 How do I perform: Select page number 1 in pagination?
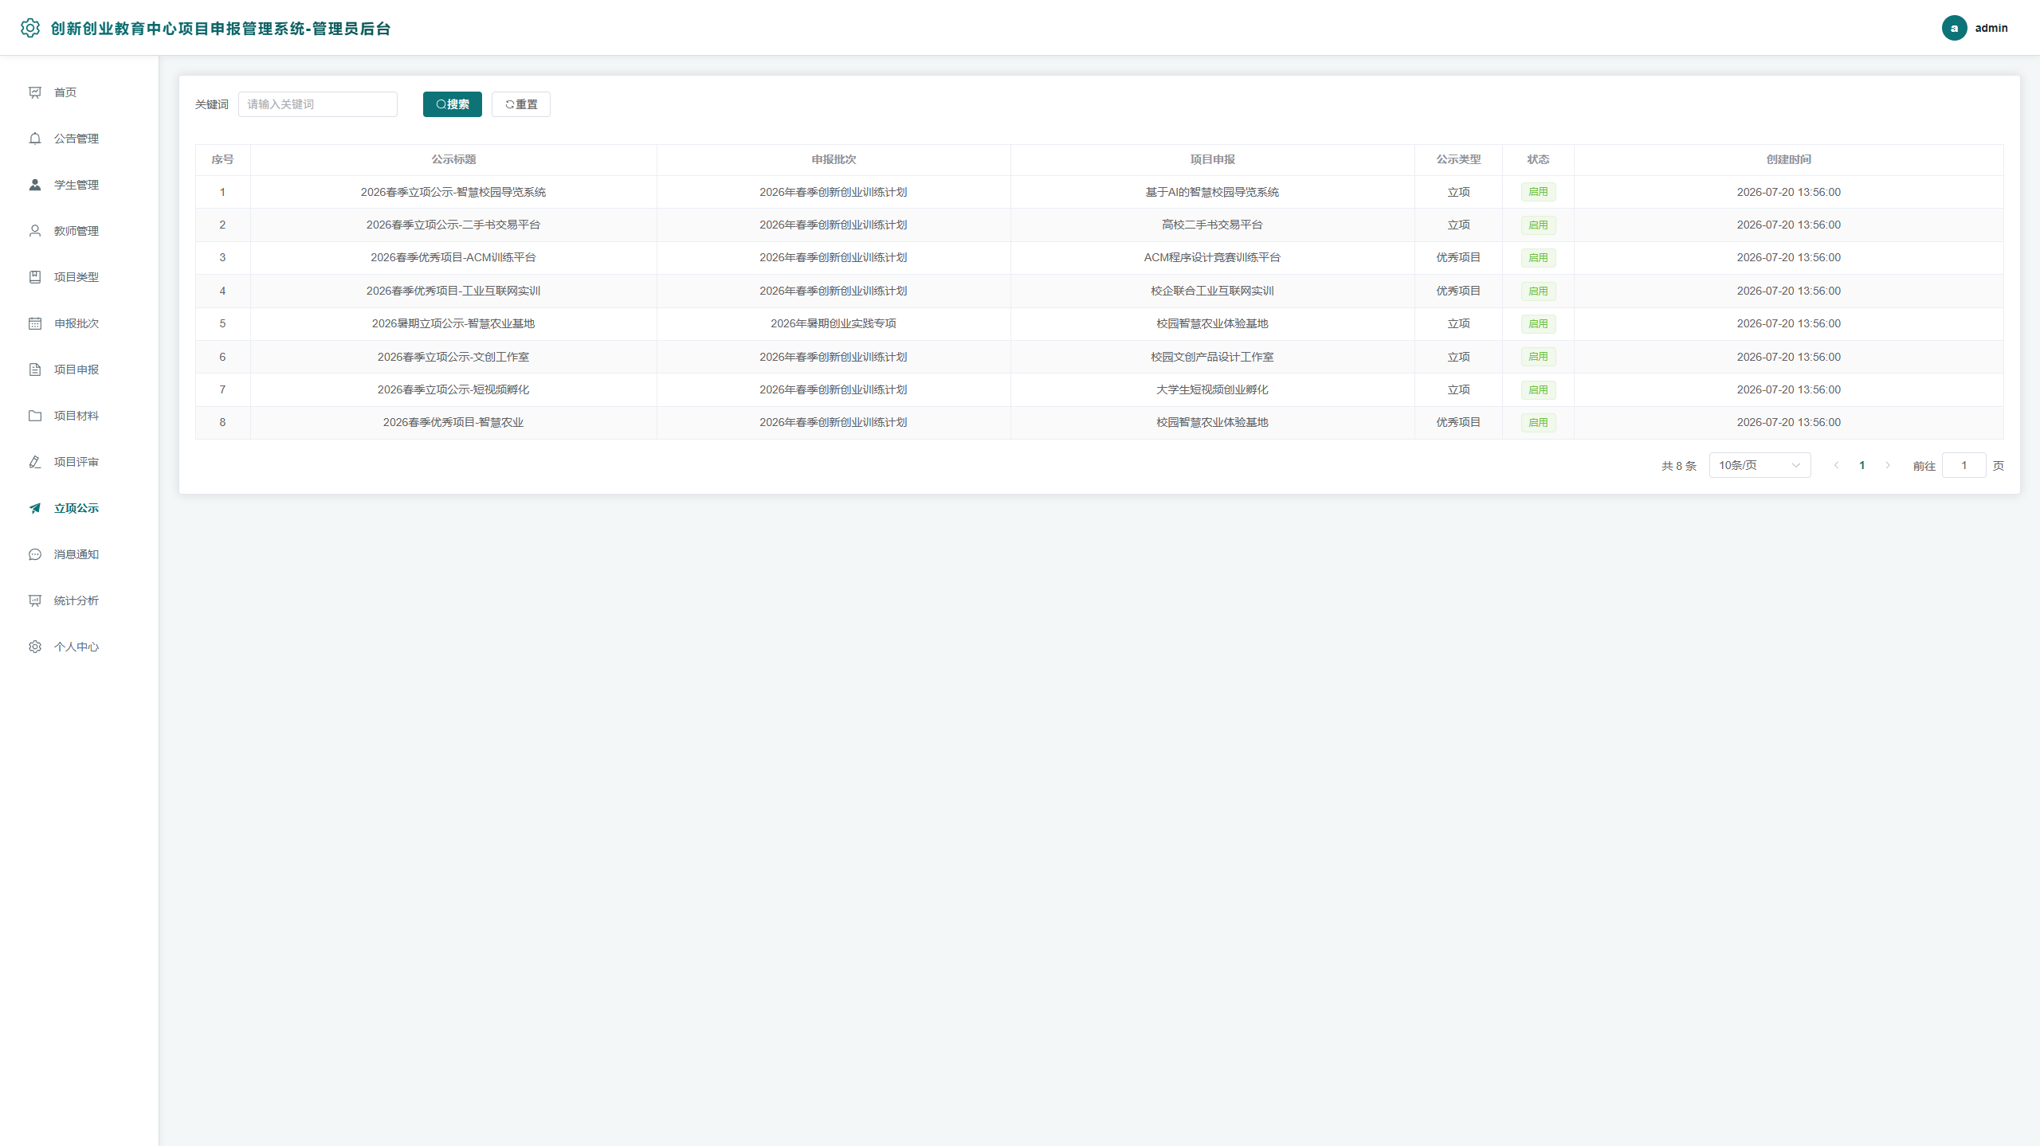click(x=1861, y=465)
